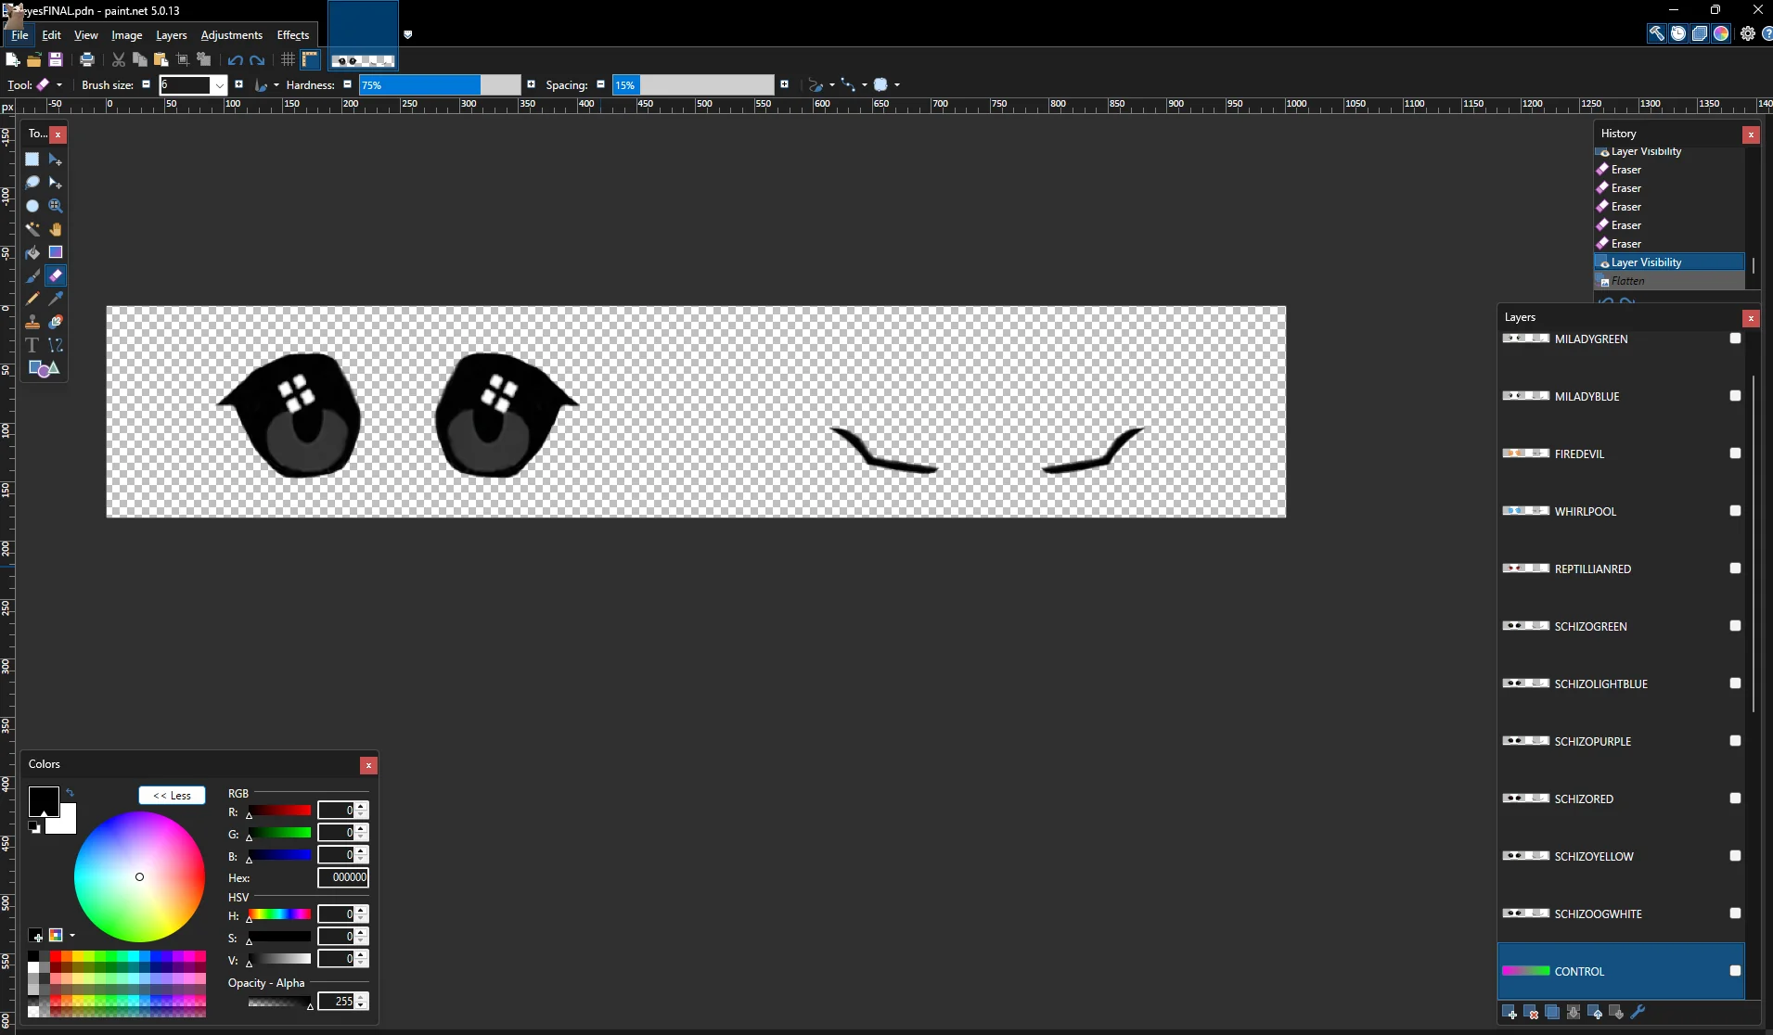The image size is (1773, 1035).
Task: Click the Undo toolbar icon
Action: click(235, 60)
